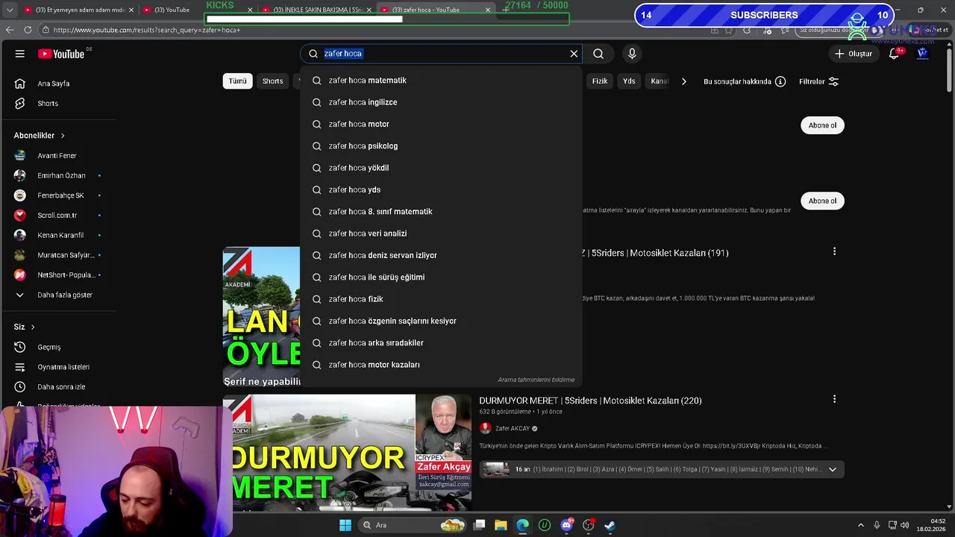The width and height of the screenshot is (955, 537).
Task: Open DURMUYOR MERET video thumbnail
Action: coord(347,453)
